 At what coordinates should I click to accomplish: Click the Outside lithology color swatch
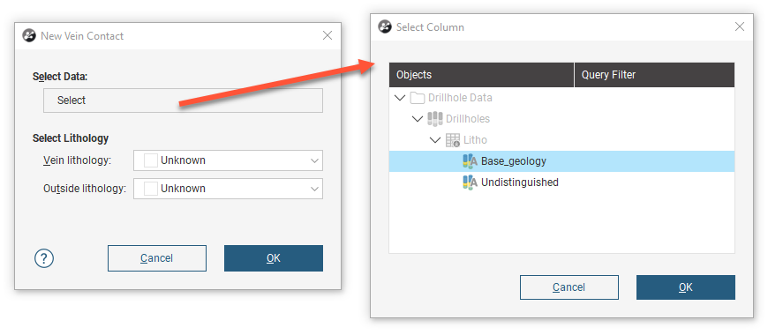click(x=151, y=189)
